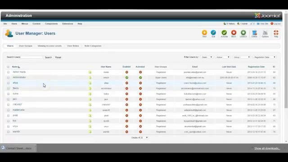
Task: Check the box for jack
Action: pyautogui.click(x=8, y=99)
